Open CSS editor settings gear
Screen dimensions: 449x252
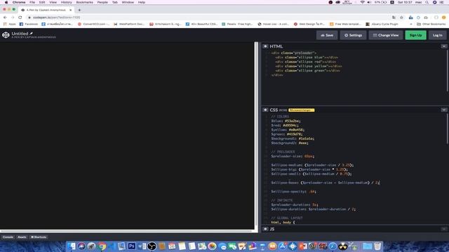pyautogui.click(x=265, y=110)
